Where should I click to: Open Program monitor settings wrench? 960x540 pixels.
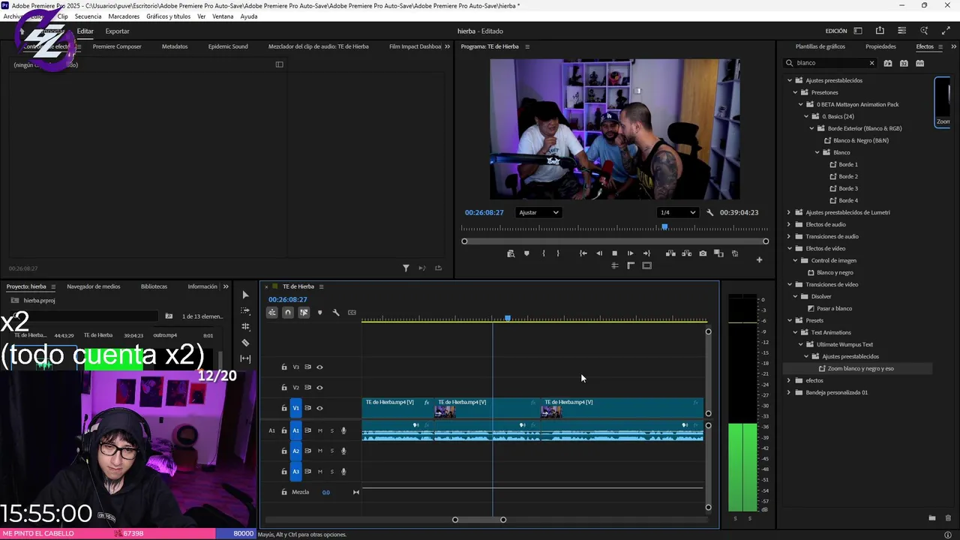click(x=709, y=212)
